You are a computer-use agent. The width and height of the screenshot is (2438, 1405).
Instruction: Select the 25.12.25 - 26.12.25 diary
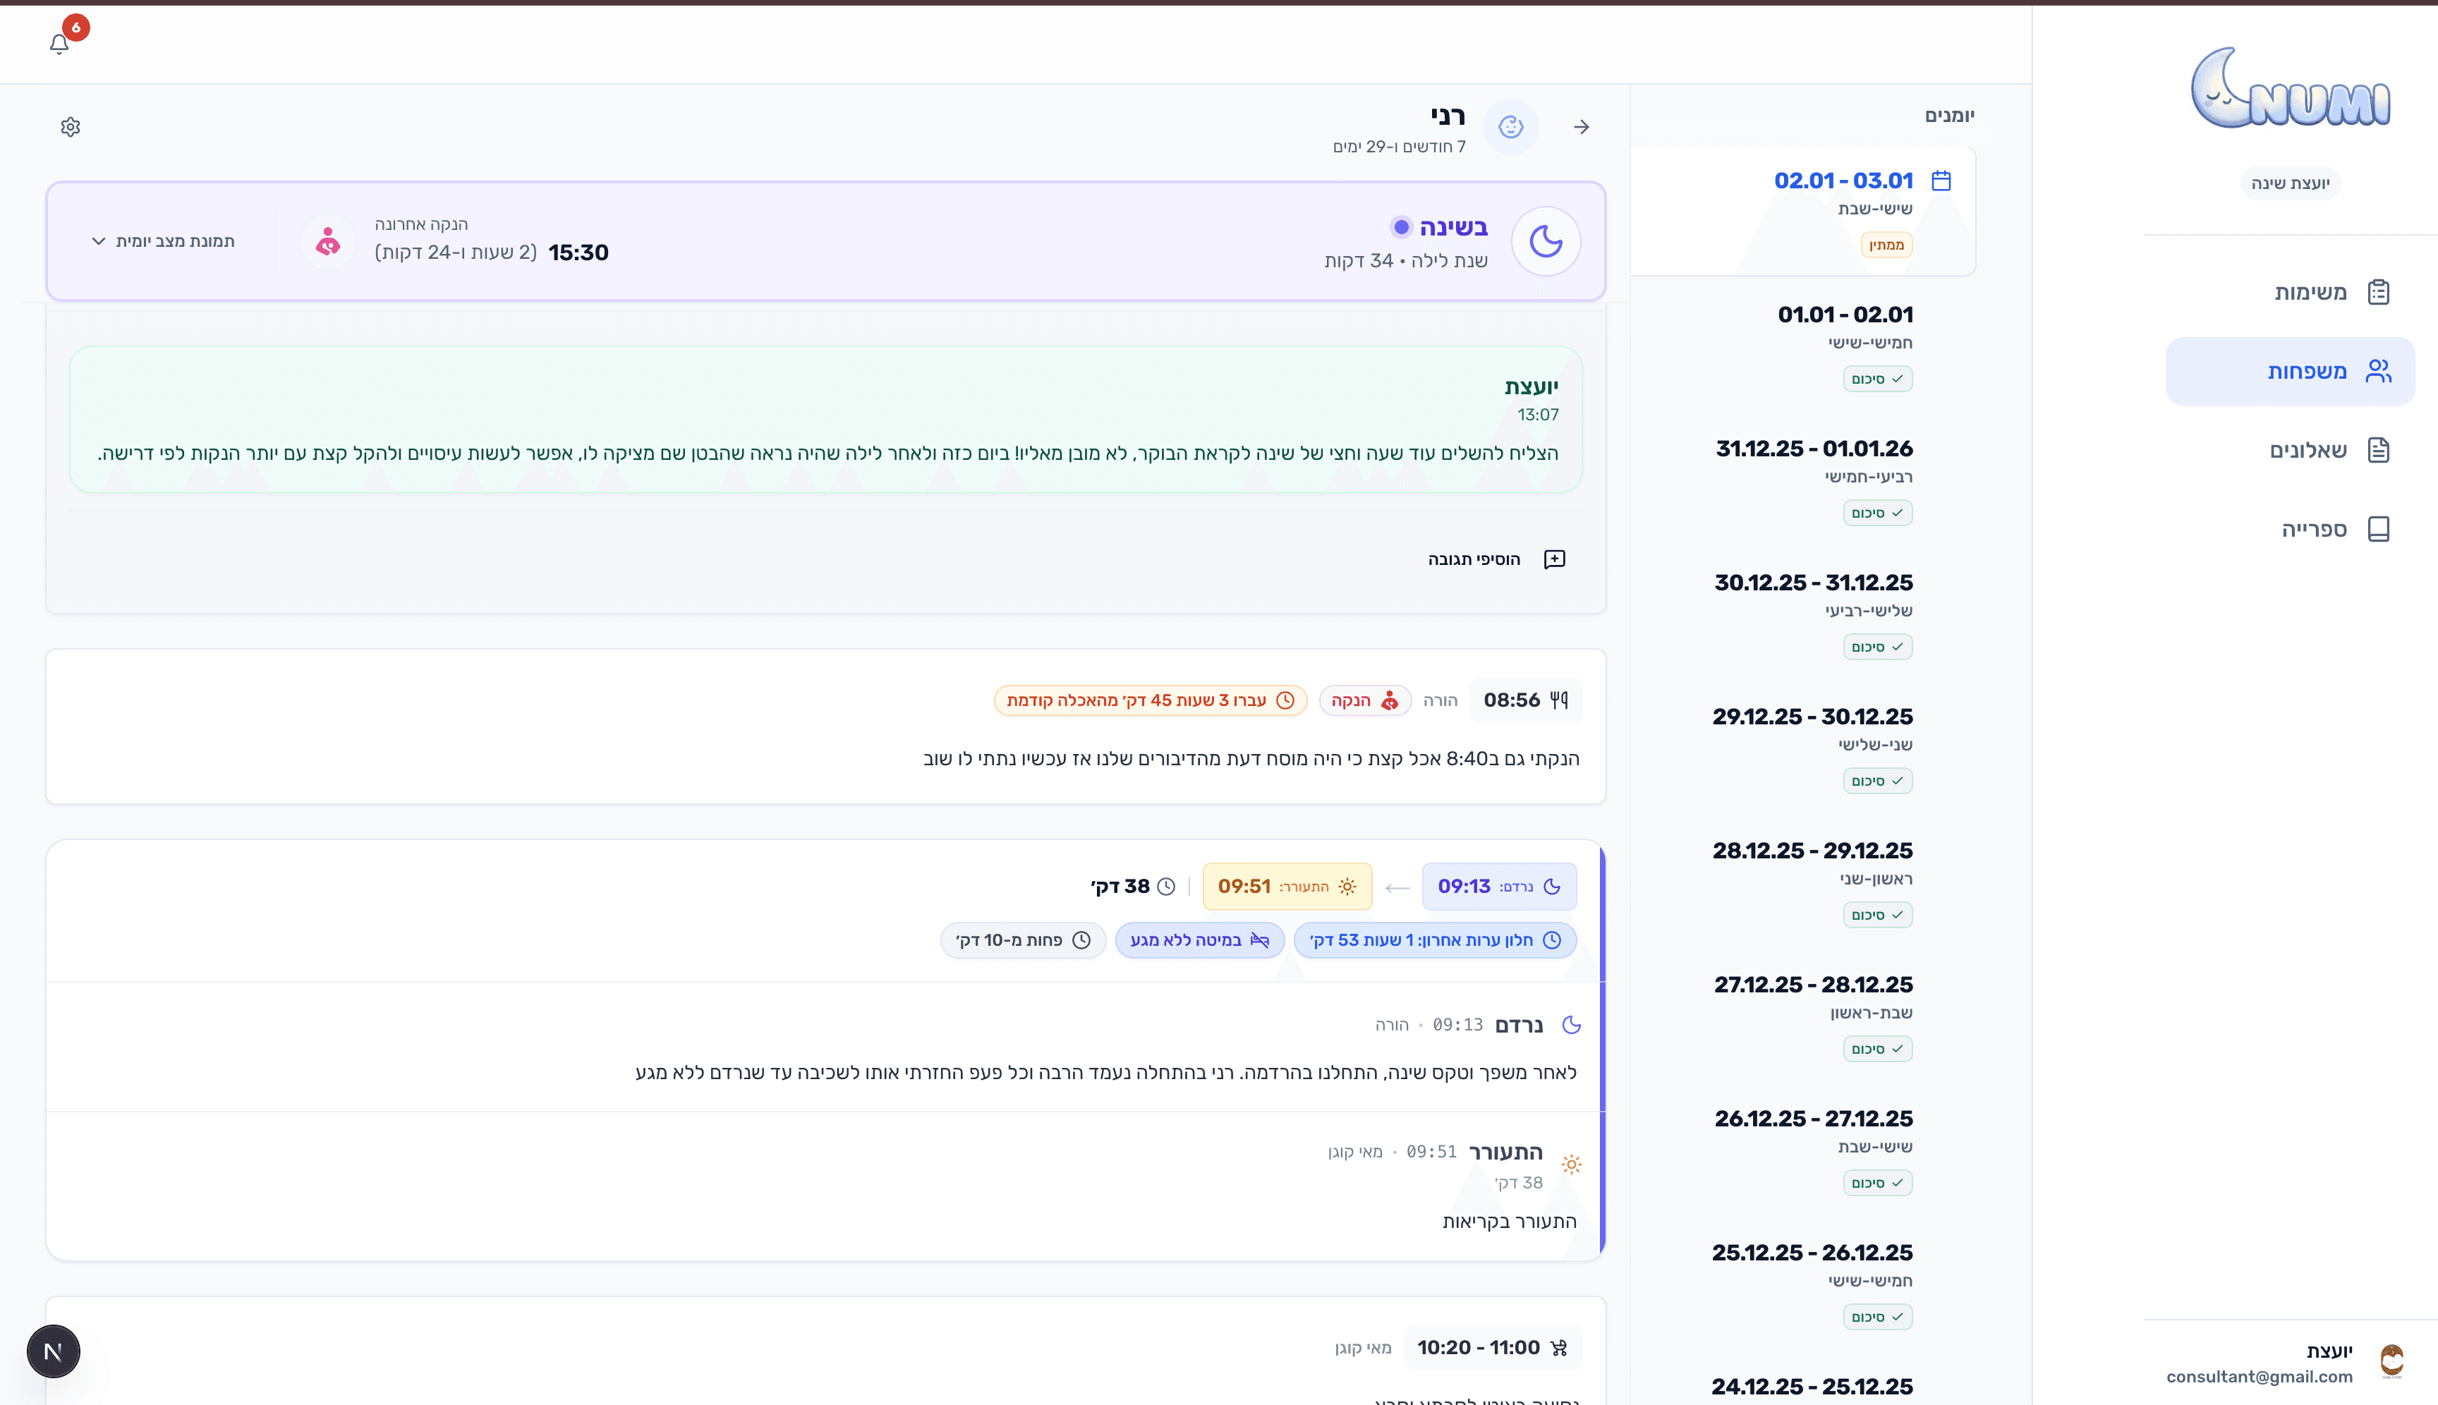[x=1803, y=1284]
